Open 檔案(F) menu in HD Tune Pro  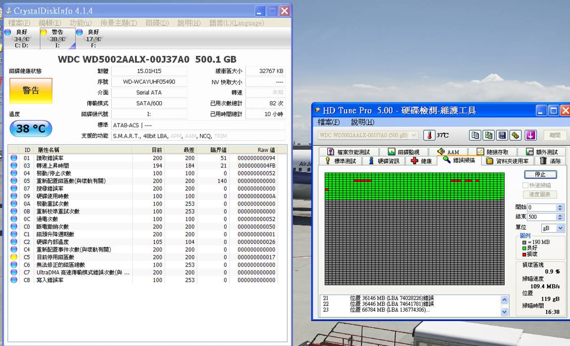pos(328,122)
